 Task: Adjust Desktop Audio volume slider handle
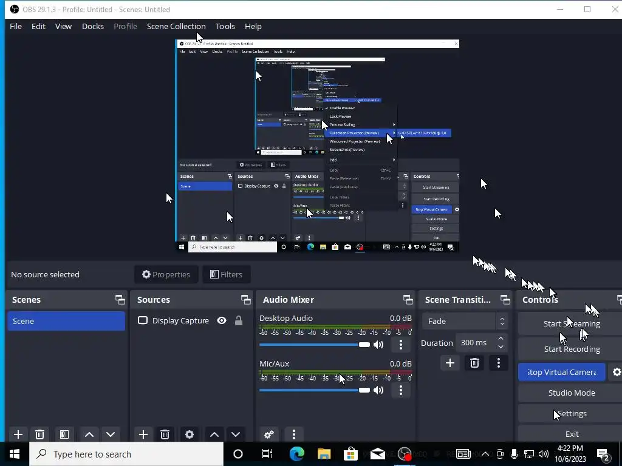(x=364, y=345)
